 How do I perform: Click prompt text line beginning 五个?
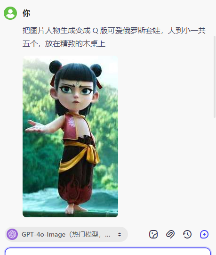(x=64, y=43)
